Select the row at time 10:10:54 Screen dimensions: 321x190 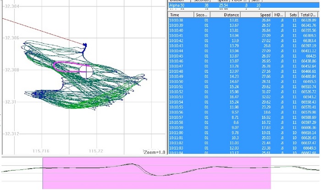coord(244,102)
